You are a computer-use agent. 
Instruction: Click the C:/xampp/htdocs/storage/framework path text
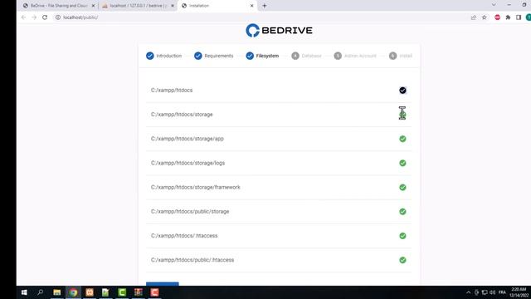tap(196, 187)
